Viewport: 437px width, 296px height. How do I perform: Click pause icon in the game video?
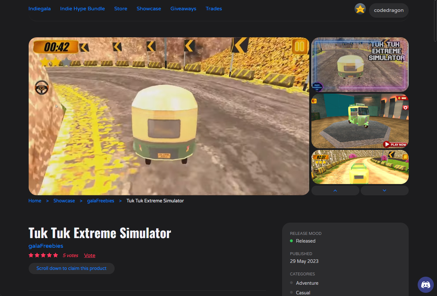tap(299, 47)
